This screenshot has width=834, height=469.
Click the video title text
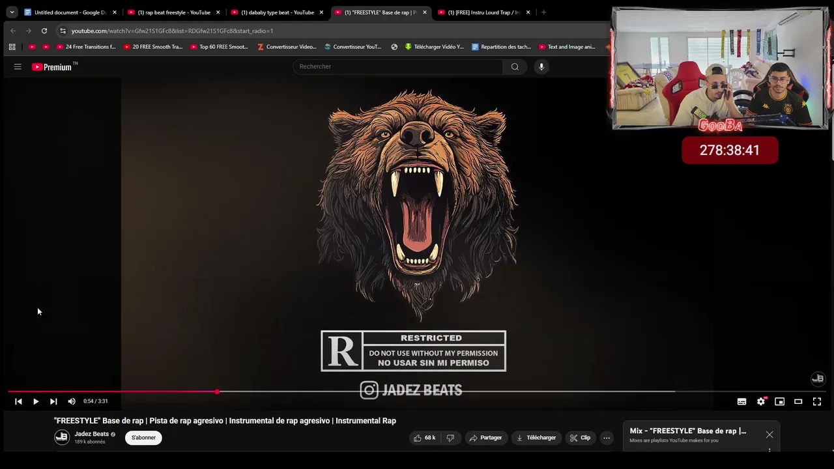point(225,421)
